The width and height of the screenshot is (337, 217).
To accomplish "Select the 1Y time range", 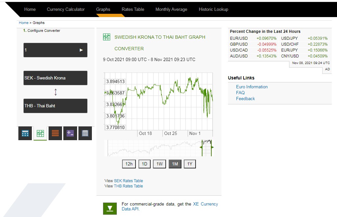I will coord(190,164).
